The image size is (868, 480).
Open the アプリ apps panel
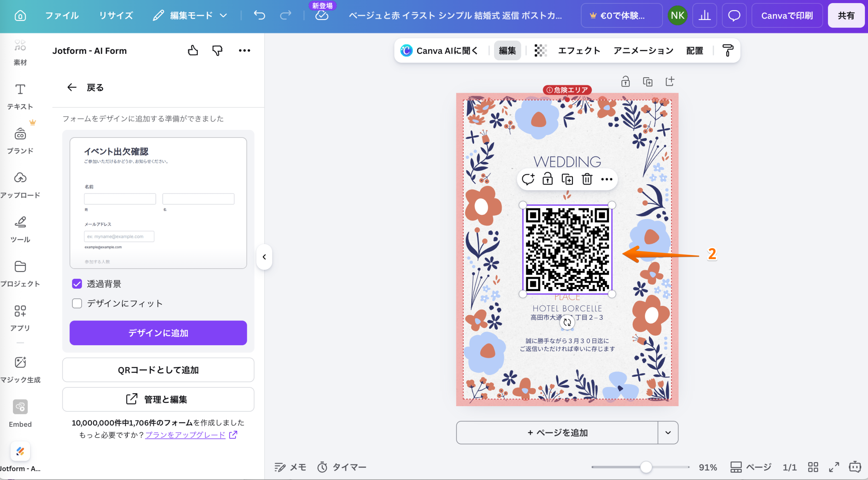pyautogui.click(x=20, y=318)
